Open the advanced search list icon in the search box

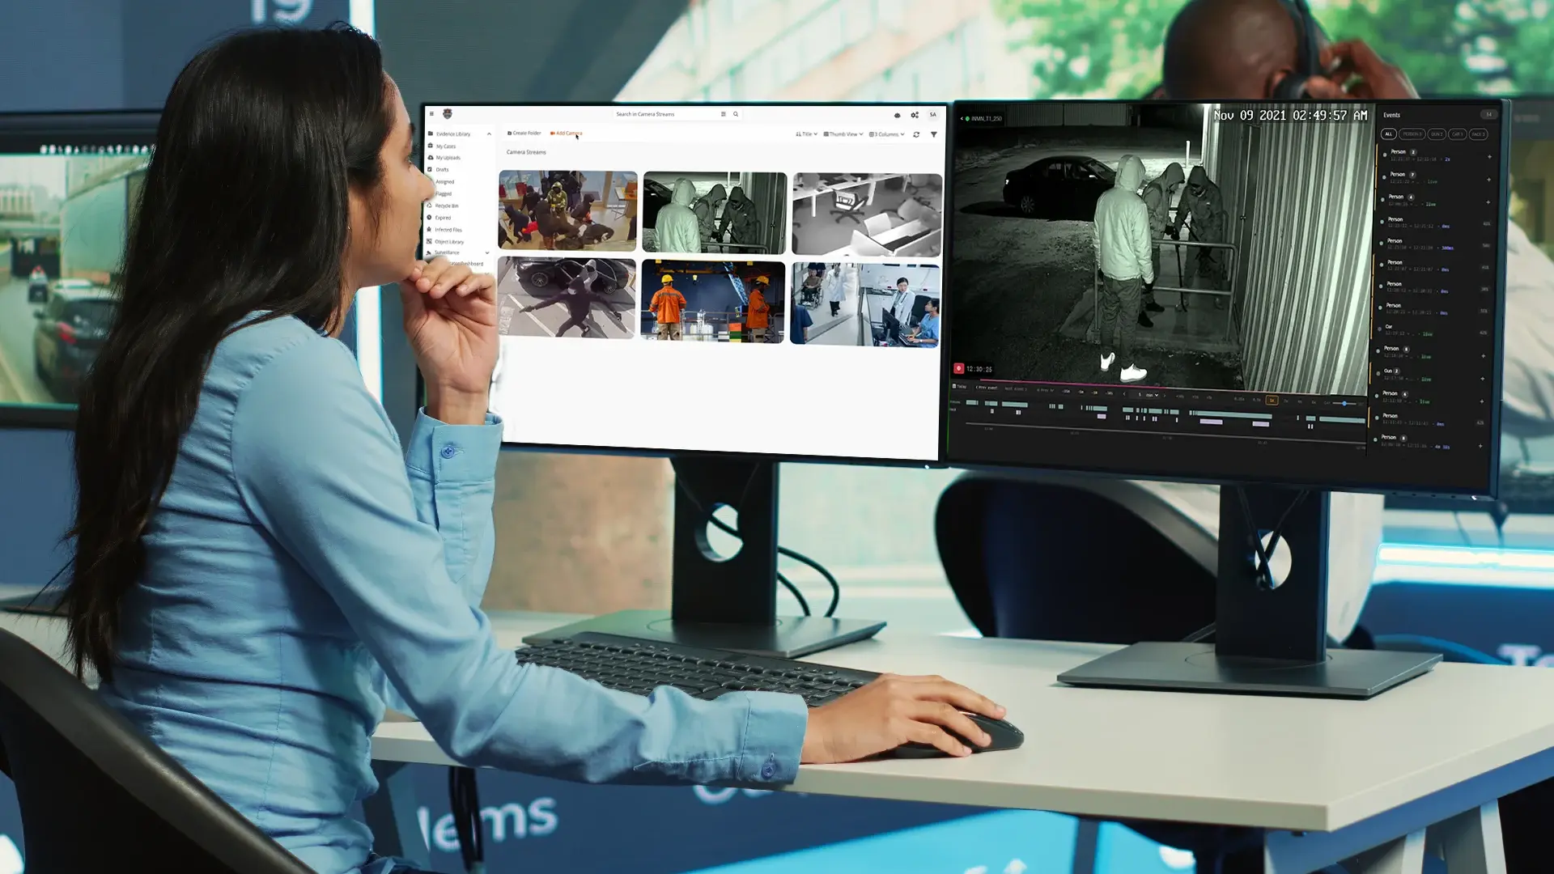pyautogui.click(x=724, y=114)
